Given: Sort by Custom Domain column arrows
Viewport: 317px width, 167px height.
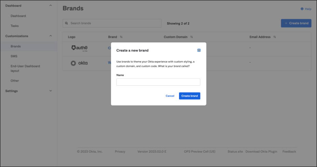Looking at the screenshot, I should [191, 37].
